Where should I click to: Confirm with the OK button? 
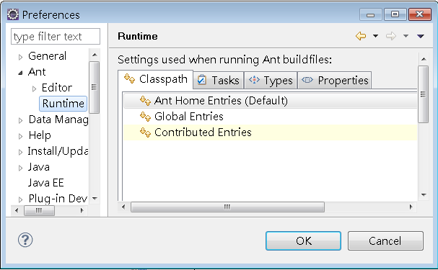pos(303,240)
